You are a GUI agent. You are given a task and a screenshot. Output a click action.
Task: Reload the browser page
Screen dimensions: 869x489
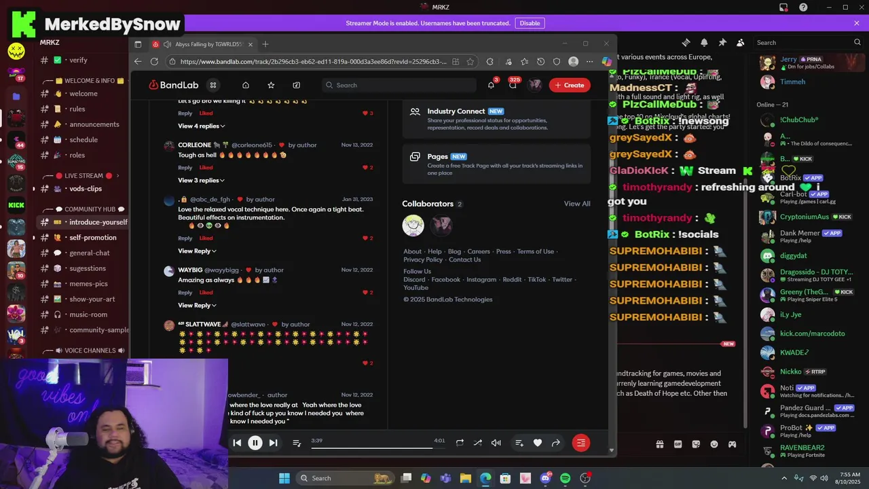(x=154, y=61)
